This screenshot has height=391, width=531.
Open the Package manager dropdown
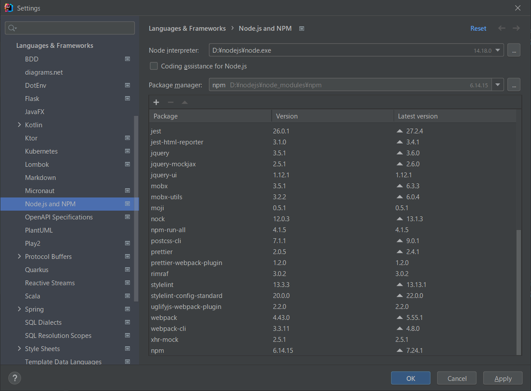tap(499, 85)
